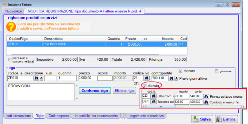Open binoculars lookup for codice iva
The height and width of the screenshot is (124, 248).
click(147, 78)
